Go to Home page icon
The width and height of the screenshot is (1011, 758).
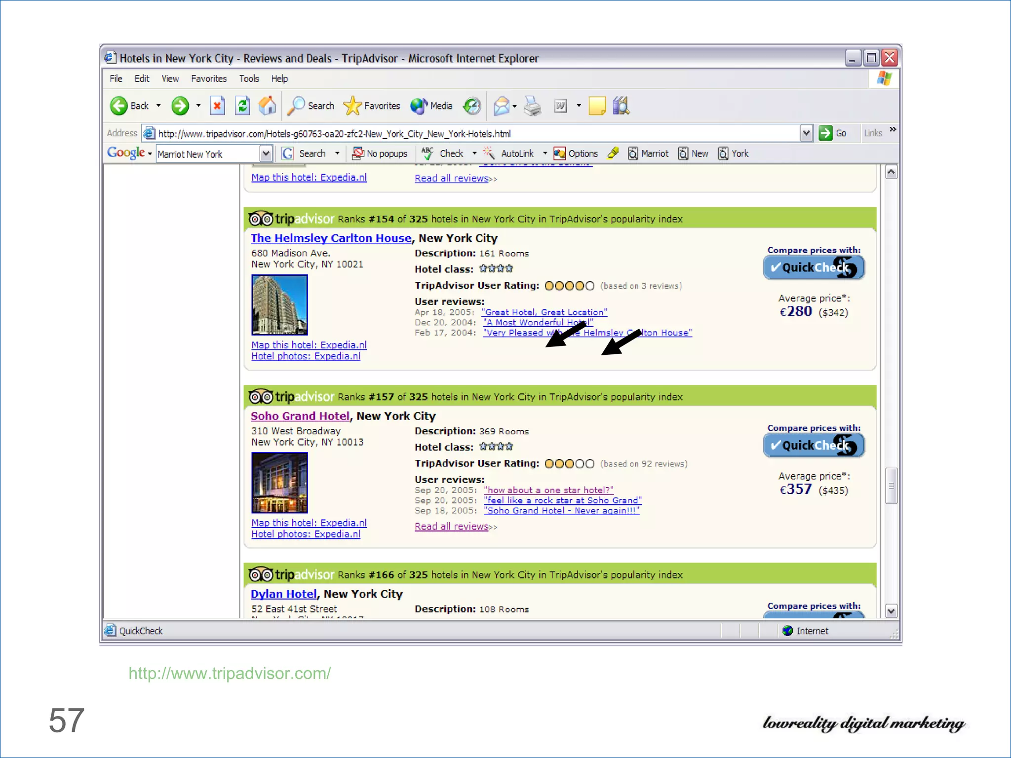point(267,106)
